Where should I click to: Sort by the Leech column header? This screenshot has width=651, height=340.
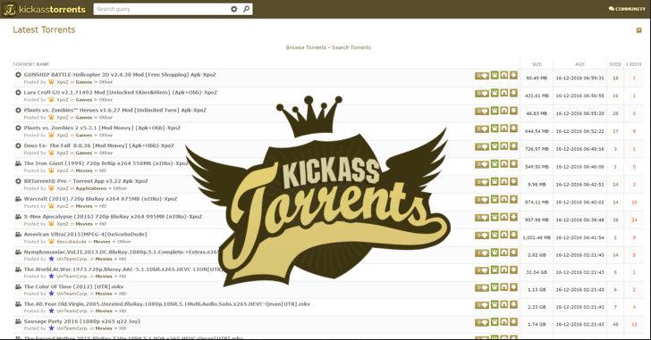[634, 64]
